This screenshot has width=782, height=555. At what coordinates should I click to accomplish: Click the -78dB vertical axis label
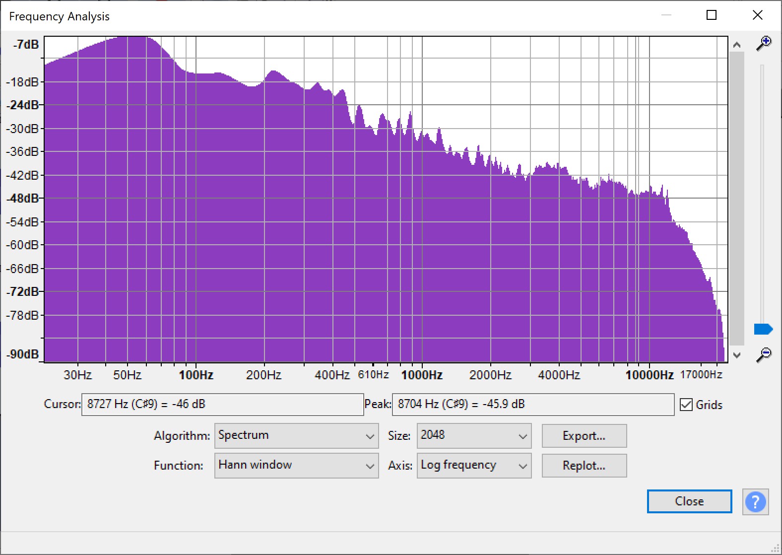[x=22, y=315]
